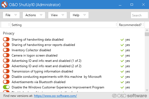Click the O&O software logo in footer
The width and height of the screenshot is (149, 99).
(129, 96)
